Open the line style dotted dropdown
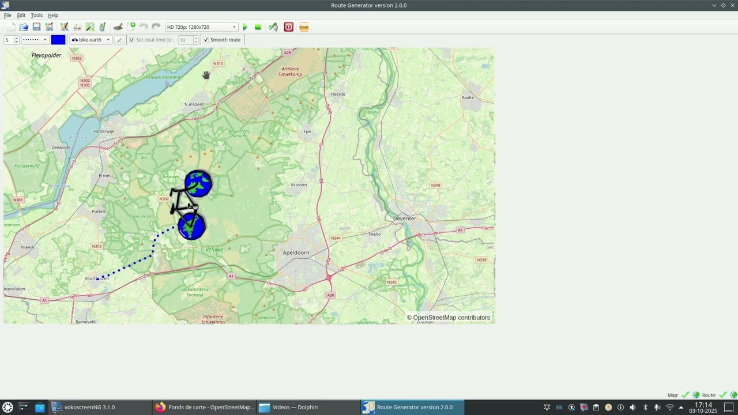This screenshot has width=738, height=415. point(35,40)
